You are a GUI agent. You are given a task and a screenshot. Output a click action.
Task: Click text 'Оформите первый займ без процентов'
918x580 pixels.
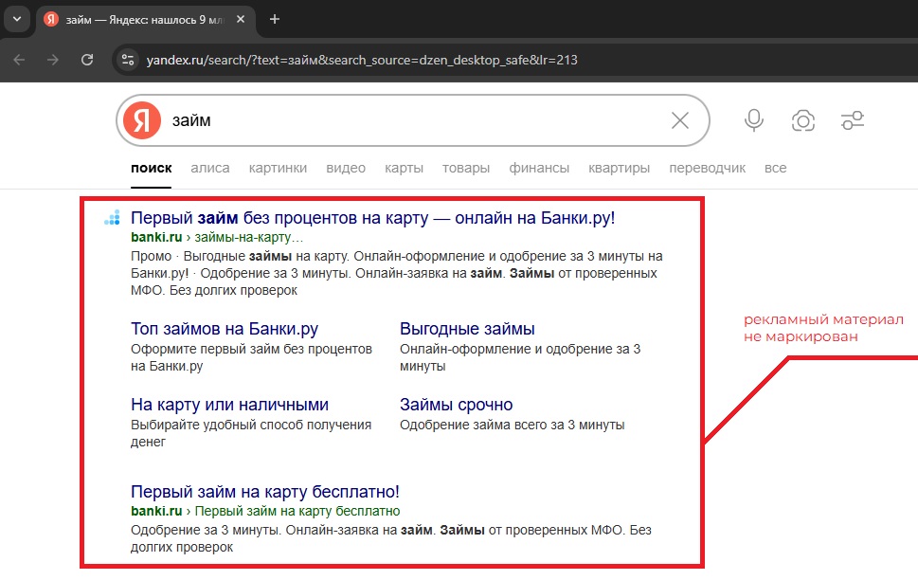[251, 349]
